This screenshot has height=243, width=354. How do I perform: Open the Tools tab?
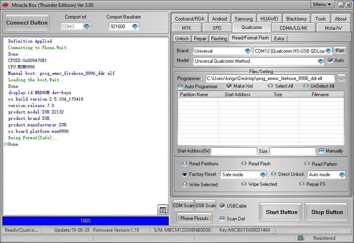[321, 19]
